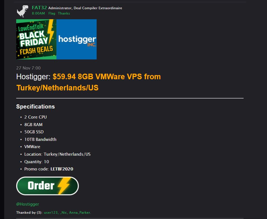
Task: Select the $59.94 8GB VMWare VPS deal title
Action: tap(89, 82)
